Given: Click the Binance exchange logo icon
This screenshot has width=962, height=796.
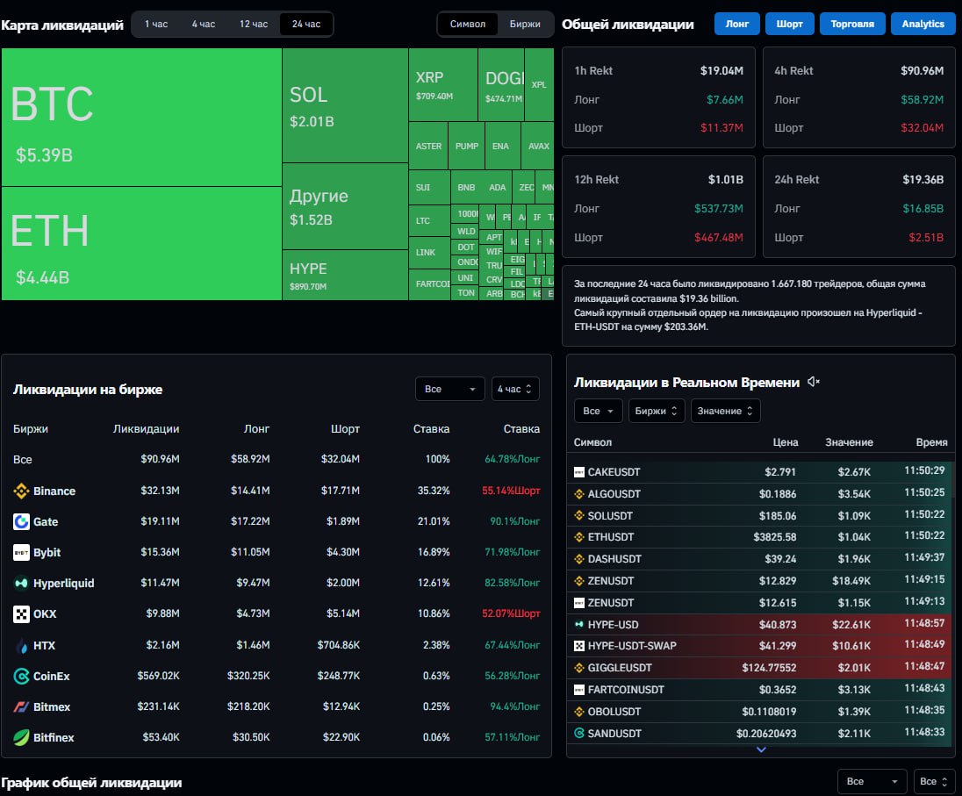Looking at the screenshot, I should pos(22,491).
